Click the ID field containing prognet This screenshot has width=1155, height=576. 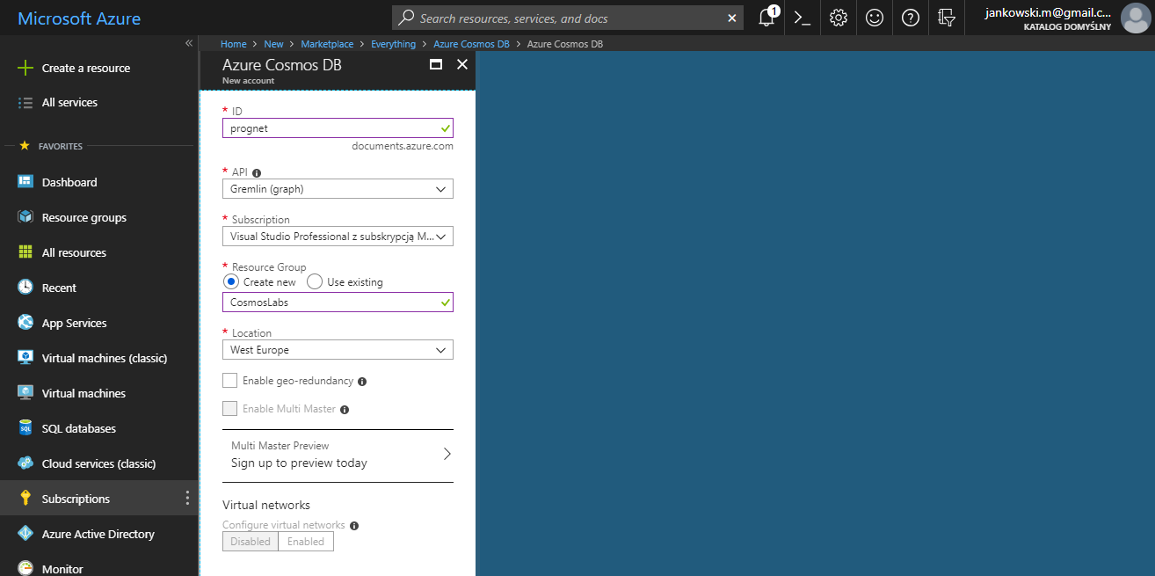338,128
